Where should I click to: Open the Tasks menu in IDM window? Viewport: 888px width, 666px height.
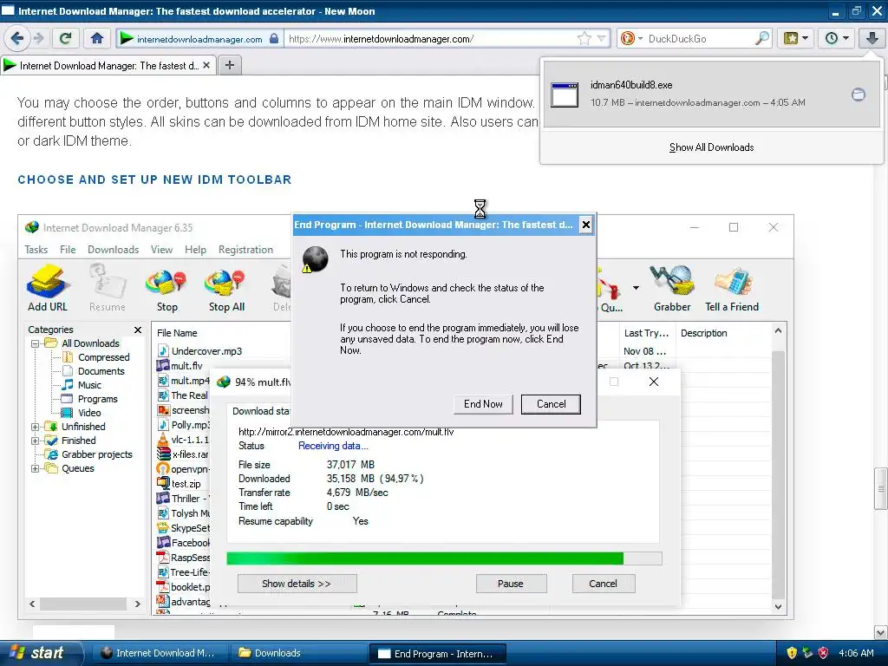(x=36, y=250)
